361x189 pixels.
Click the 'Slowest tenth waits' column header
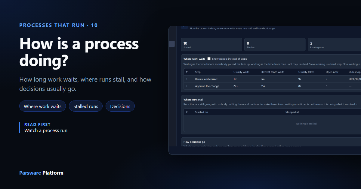(273, 72)
